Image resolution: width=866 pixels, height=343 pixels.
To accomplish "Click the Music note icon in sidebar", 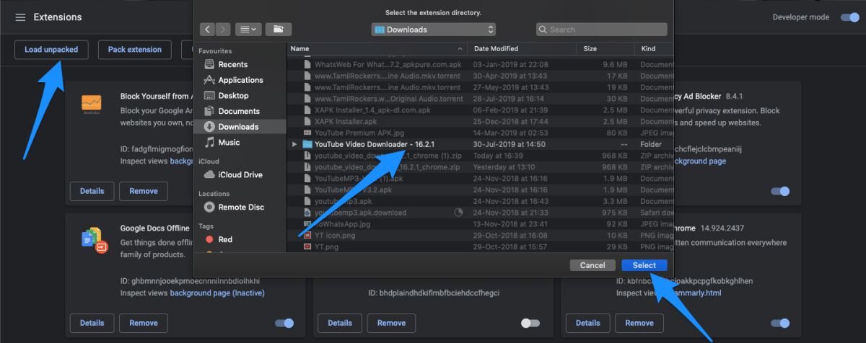I will [209, 142].
